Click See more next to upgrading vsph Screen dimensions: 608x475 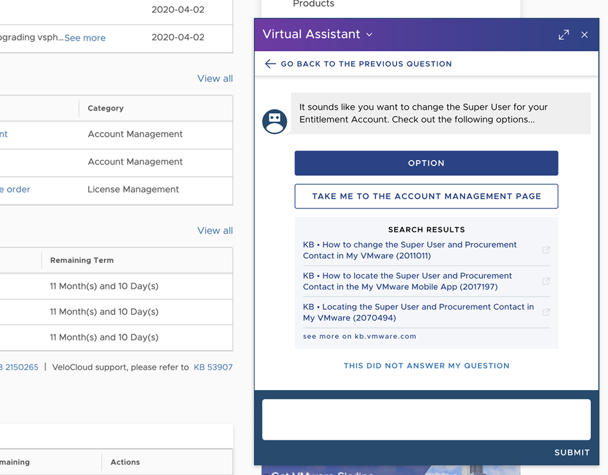point(85,38)
